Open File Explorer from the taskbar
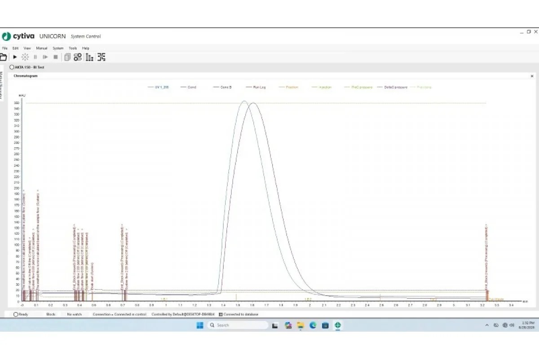Screen dimensions: 539x359 pyautogui.click(x=300, y=325)
